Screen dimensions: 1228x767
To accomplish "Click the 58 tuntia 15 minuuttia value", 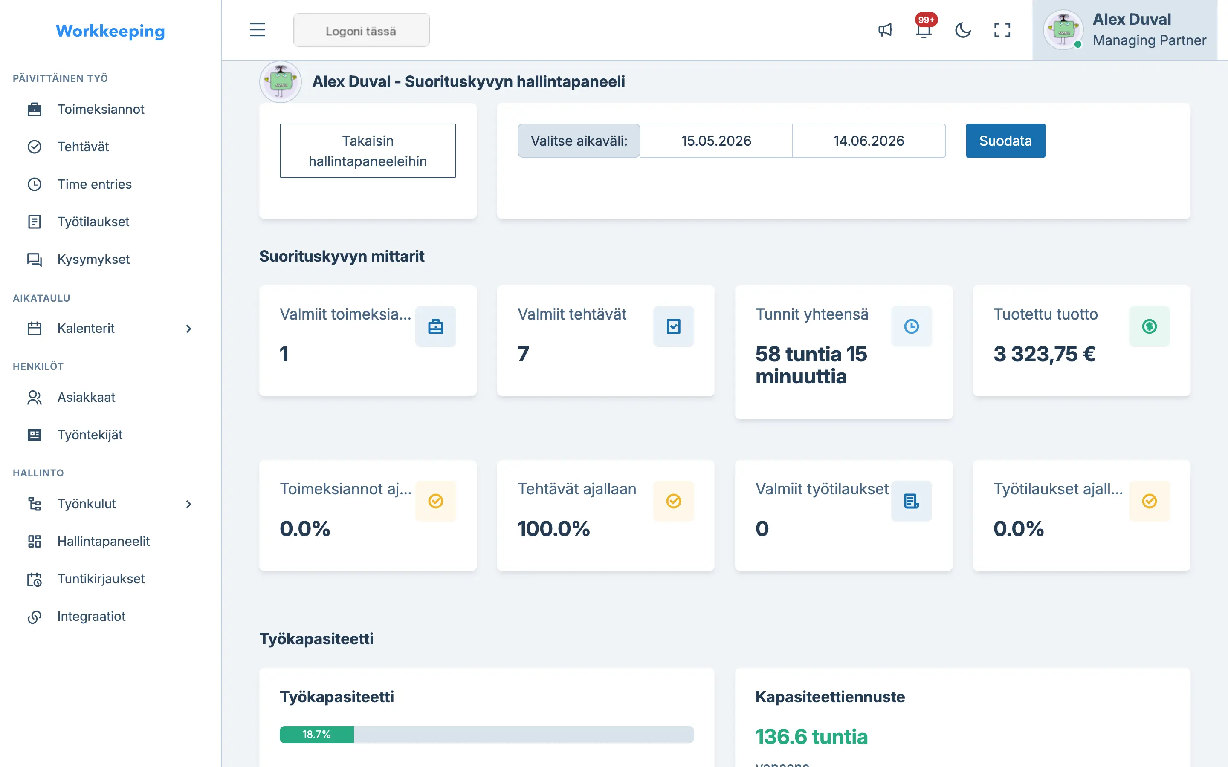I will tap(811, 365).
